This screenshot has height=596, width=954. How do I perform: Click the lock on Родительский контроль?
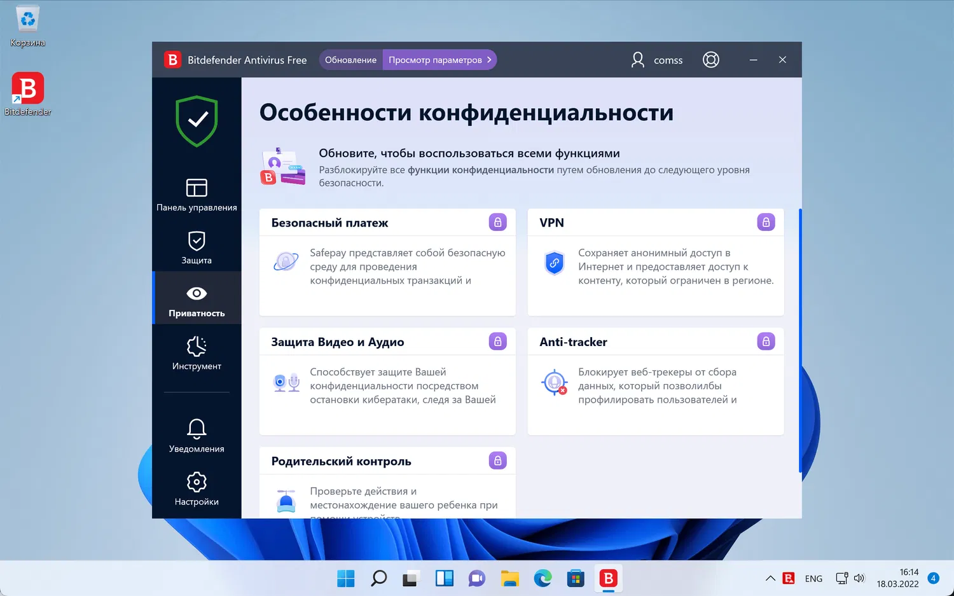(498, 461)
